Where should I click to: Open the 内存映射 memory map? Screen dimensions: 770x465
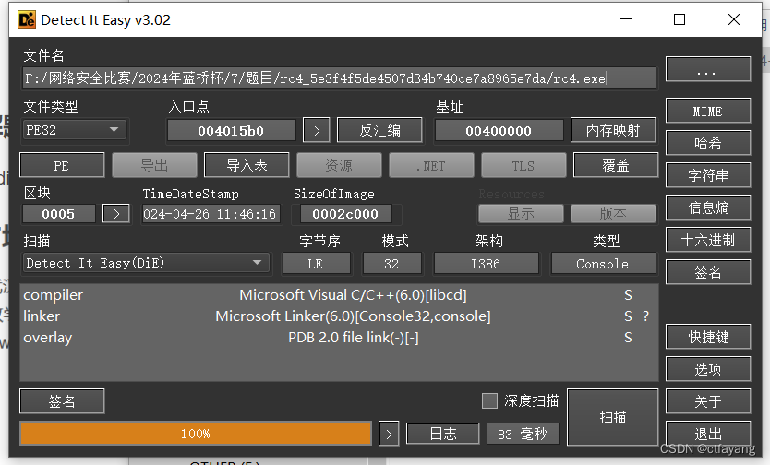[x=613, y=130]
